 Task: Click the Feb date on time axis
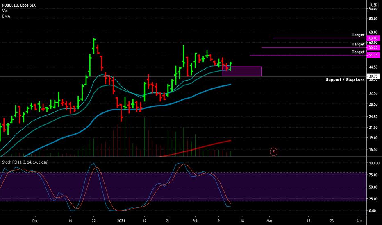pos(195,221)
